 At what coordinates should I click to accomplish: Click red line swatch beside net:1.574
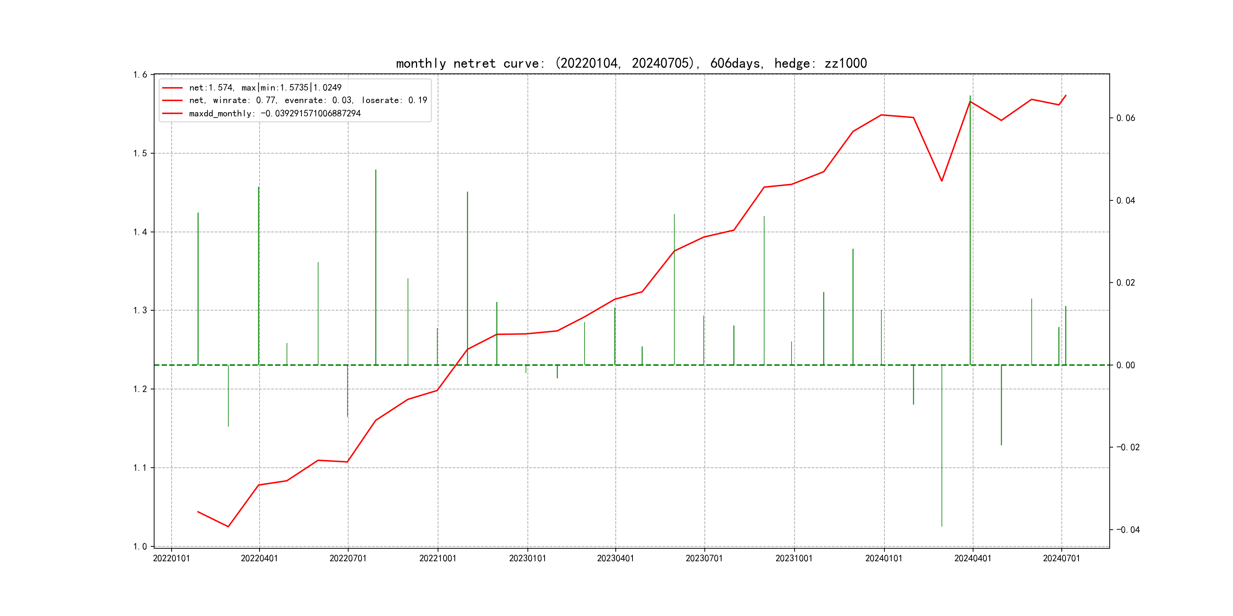click(x=172, y=87)
